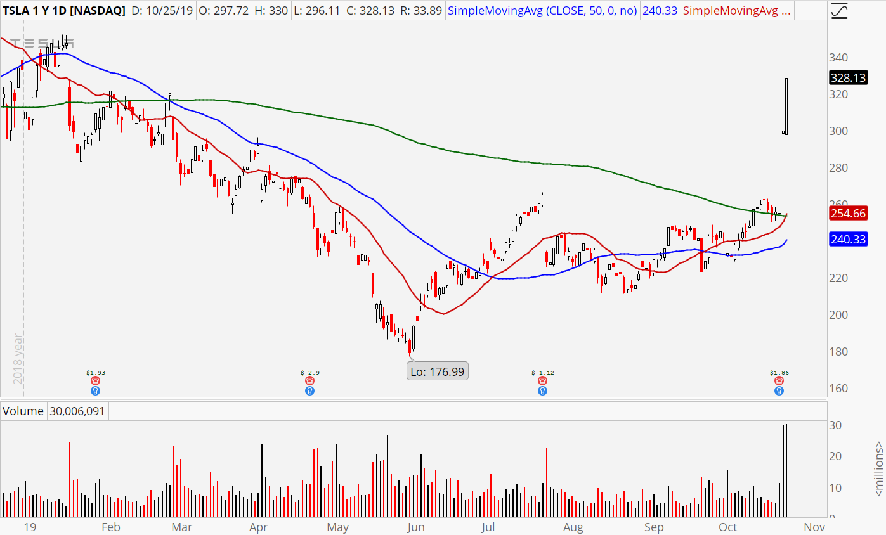Click the conference call phone icon under $1.86

(x=778, y=380)
